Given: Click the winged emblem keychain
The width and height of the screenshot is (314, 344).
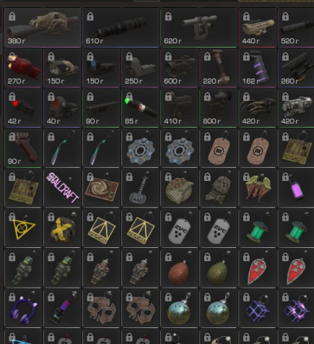Looking at the screenshot, I should pyautogui.click(x=258, y=188).
